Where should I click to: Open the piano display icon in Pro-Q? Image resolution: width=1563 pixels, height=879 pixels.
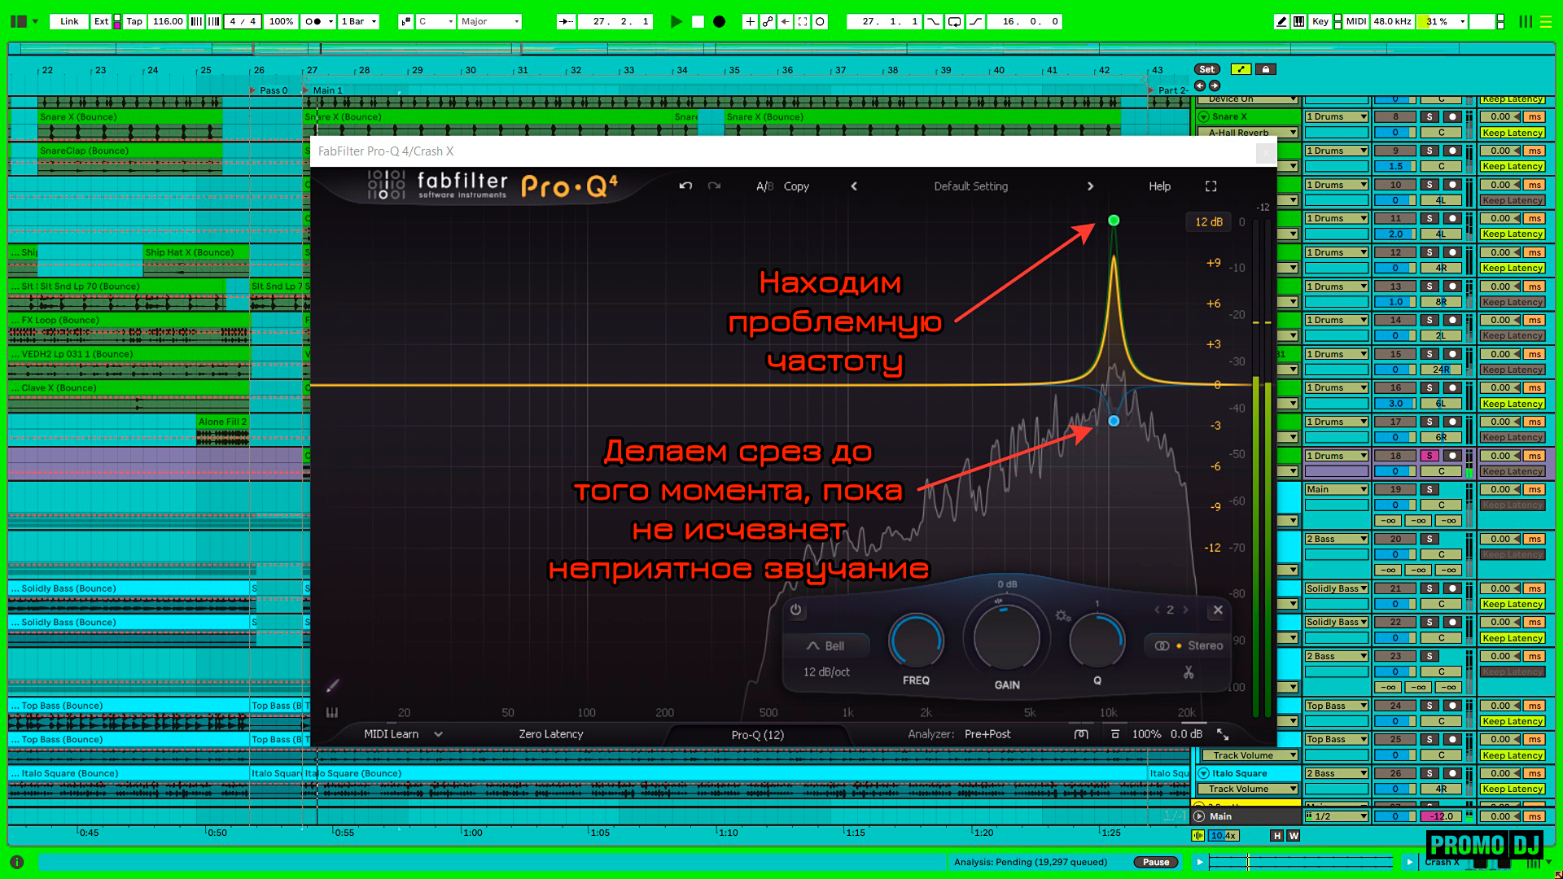coord(332,712)
